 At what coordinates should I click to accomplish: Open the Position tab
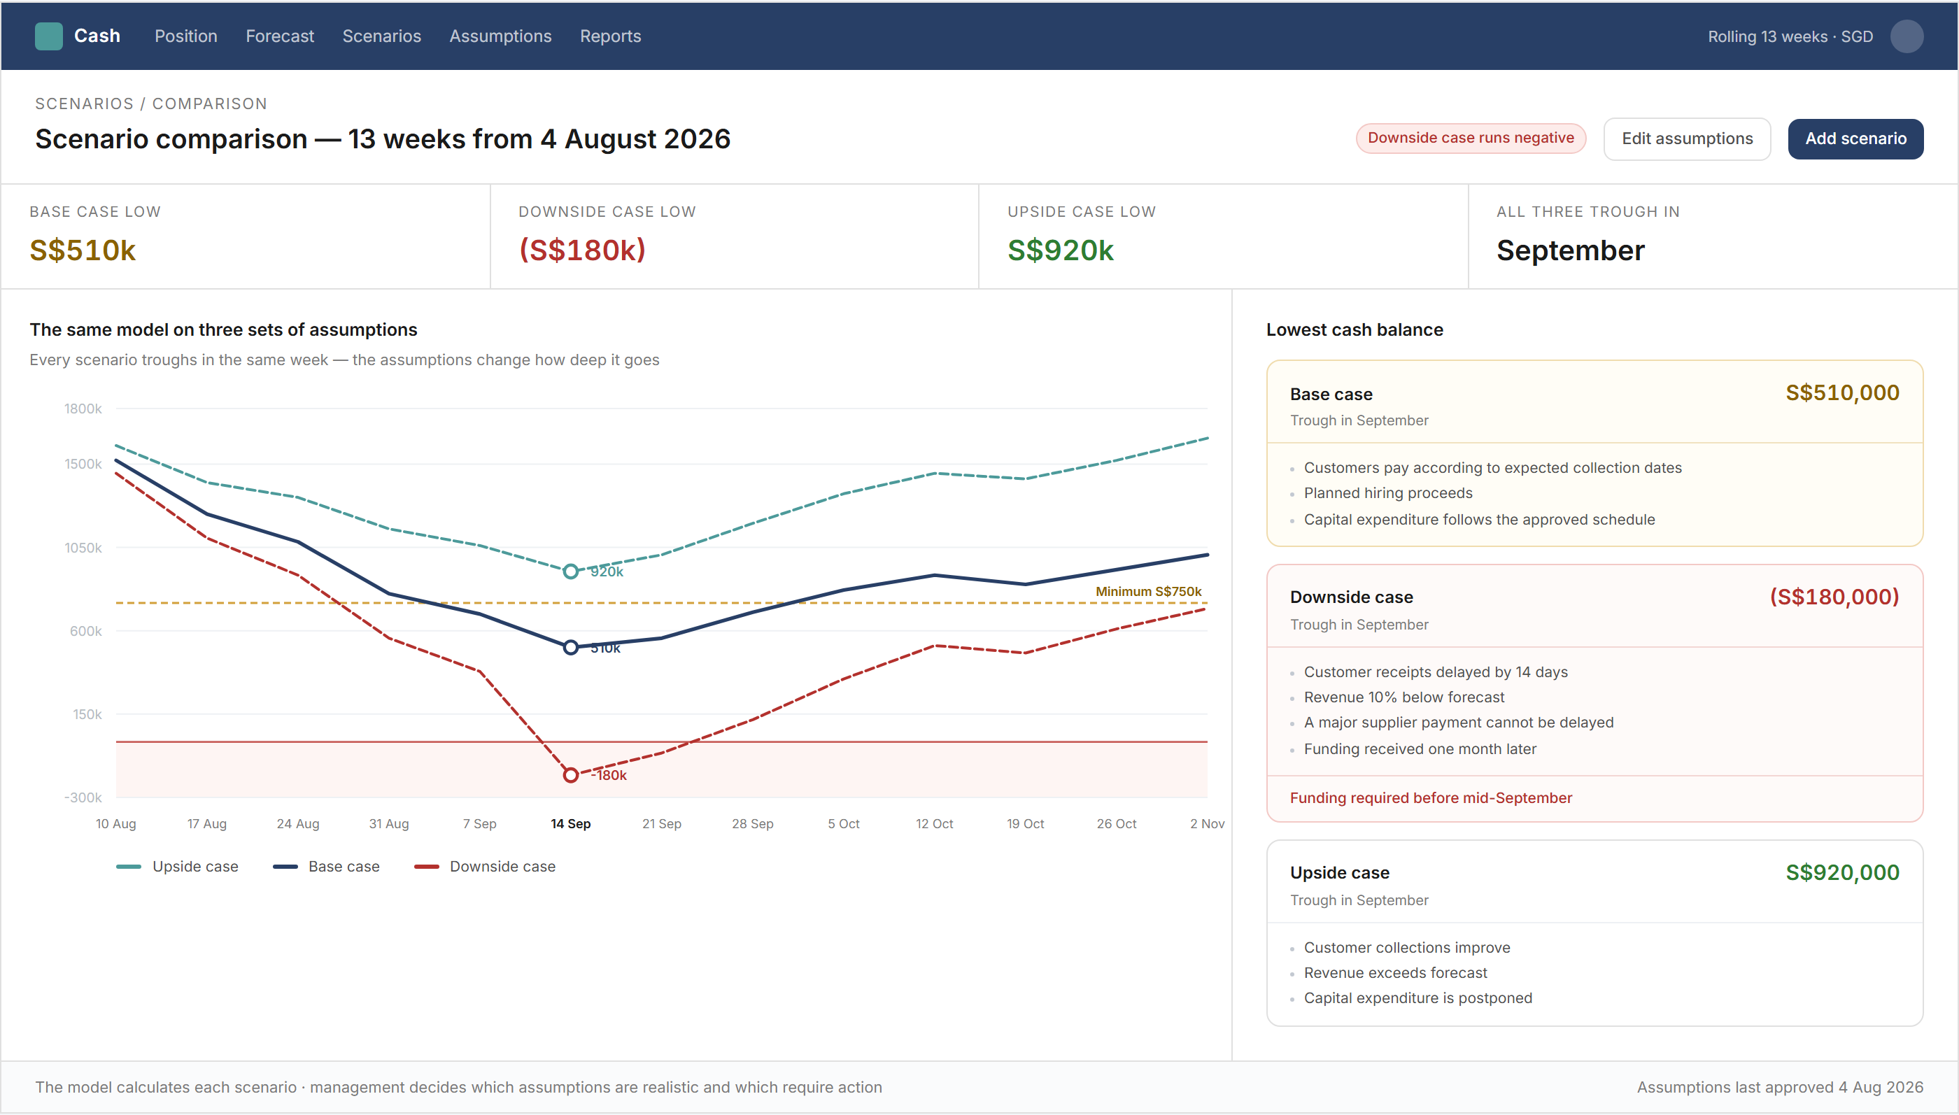pos(186,36)
